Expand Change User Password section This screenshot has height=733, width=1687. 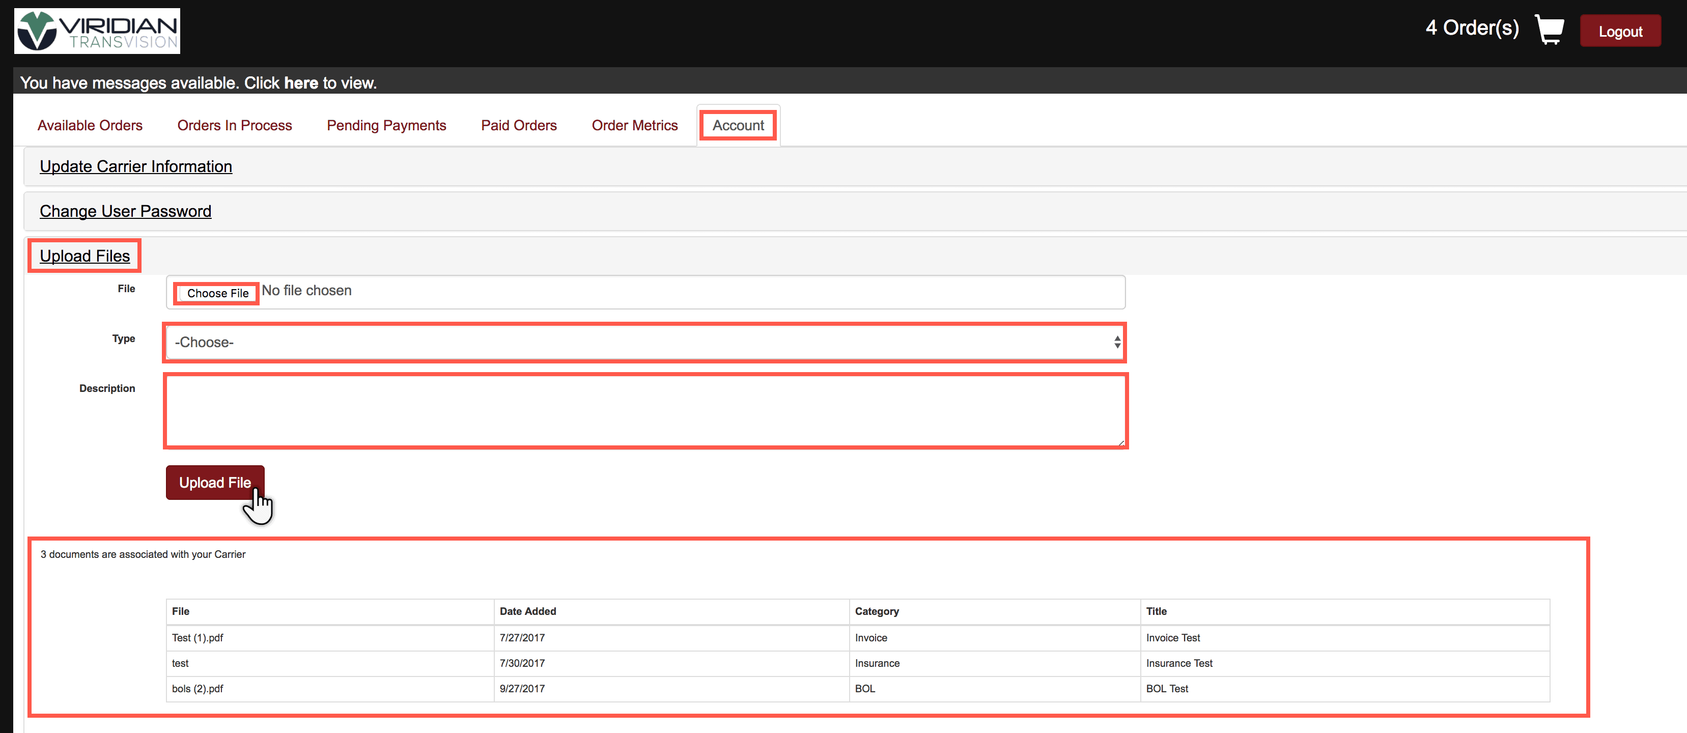click(x=125, y=211)
